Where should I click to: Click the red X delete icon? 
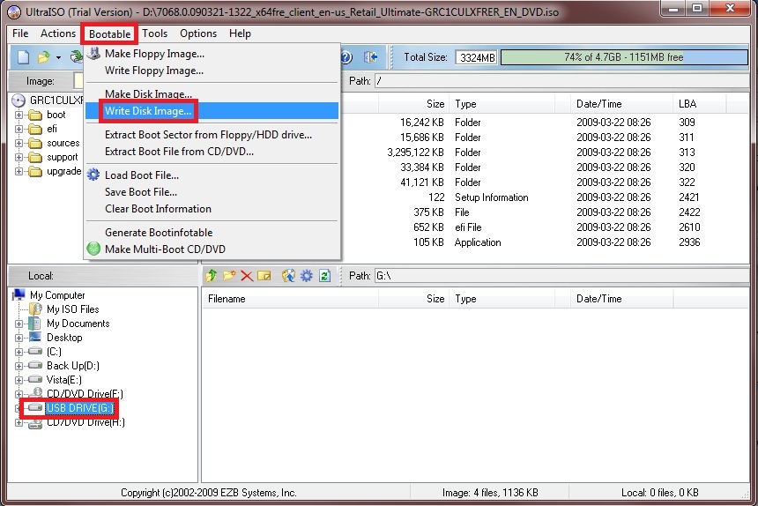247,276
